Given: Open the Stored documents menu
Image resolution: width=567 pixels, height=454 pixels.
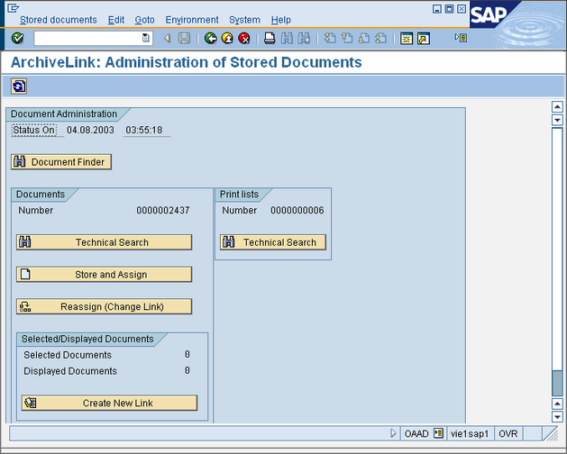Looking at the screenshot, I should [x=58, y=20].
